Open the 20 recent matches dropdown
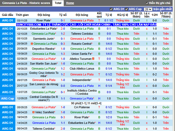Image resolution: width=175 pixels, height=131 pixels. click(148, 9)
